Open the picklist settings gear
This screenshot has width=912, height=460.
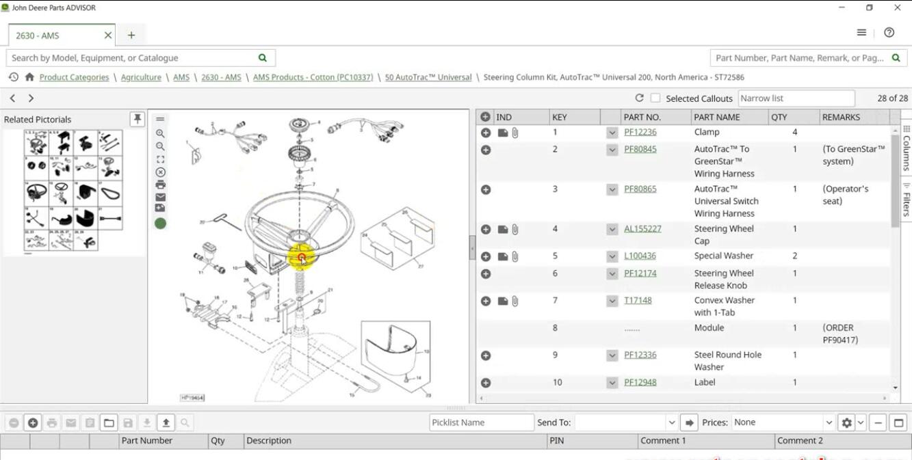coord(847,423)
